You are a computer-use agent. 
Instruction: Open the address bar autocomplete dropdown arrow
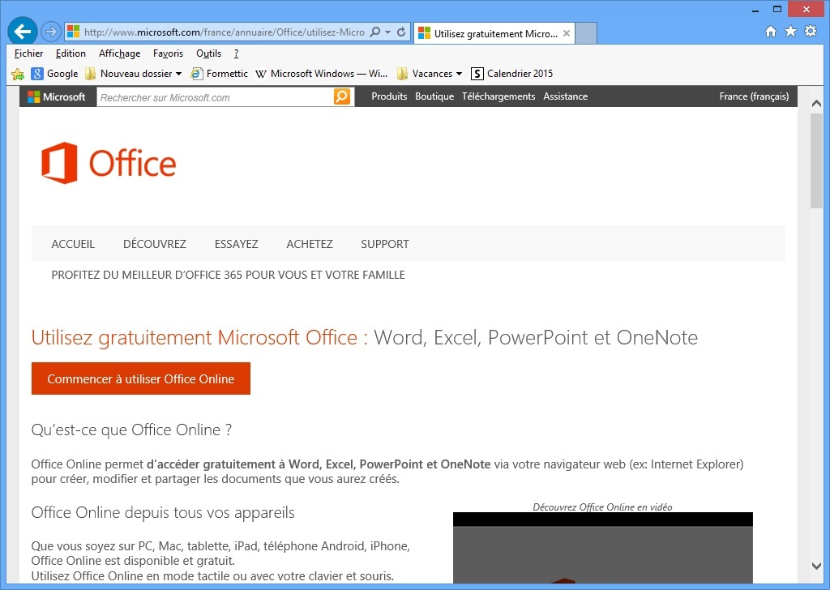[x=388, y=32]
